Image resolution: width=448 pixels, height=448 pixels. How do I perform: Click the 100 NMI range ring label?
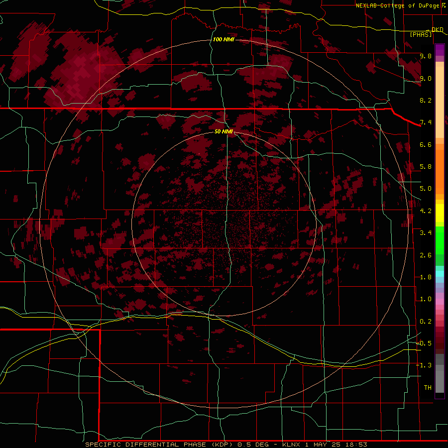click(224, 39)
